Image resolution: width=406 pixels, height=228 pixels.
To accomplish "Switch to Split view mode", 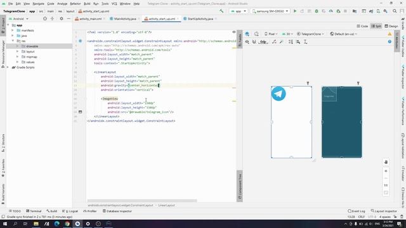I will (376, 26).
